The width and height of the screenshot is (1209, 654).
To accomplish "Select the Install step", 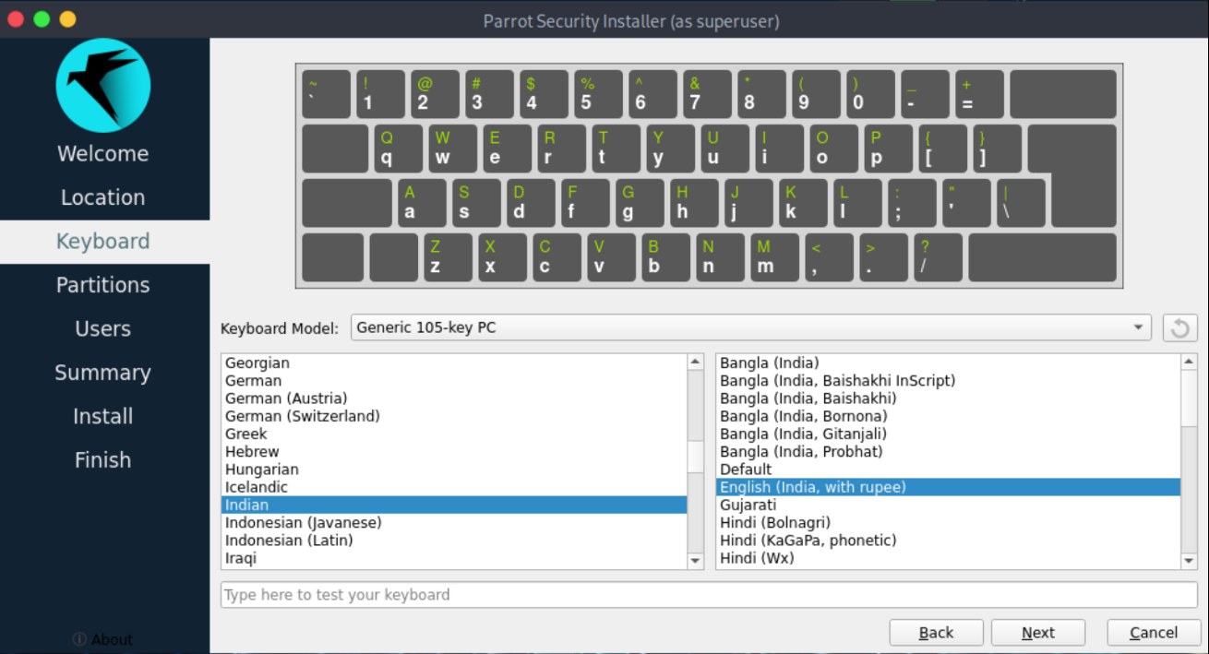I will [102, 416].
